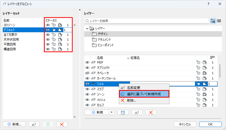Click new folder icon button below layers
This screenshot has width=226, height=130.
pos(123,112)
